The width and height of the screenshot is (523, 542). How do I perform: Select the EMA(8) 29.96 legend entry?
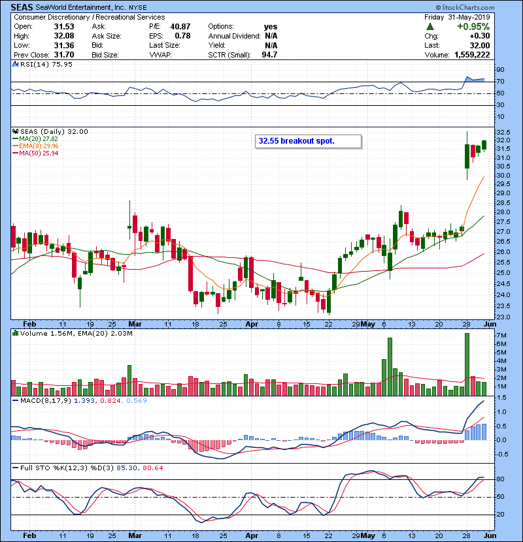(35, 146)
